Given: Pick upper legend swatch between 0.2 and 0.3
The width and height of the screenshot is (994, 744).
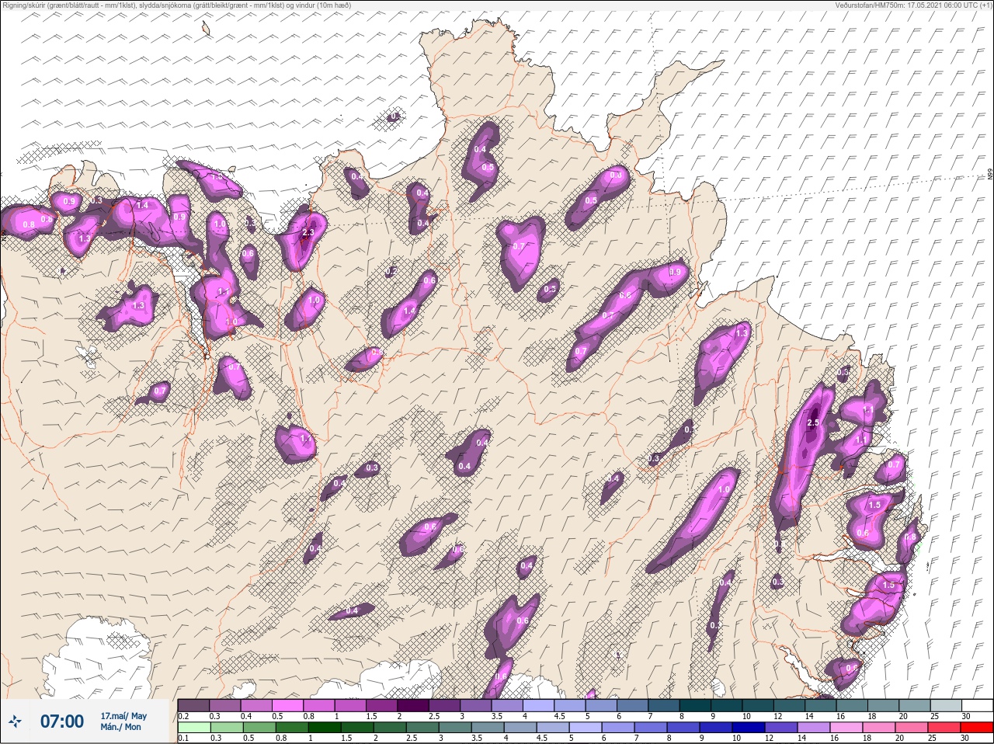Looking at the screenshot, I should [193, 705].
